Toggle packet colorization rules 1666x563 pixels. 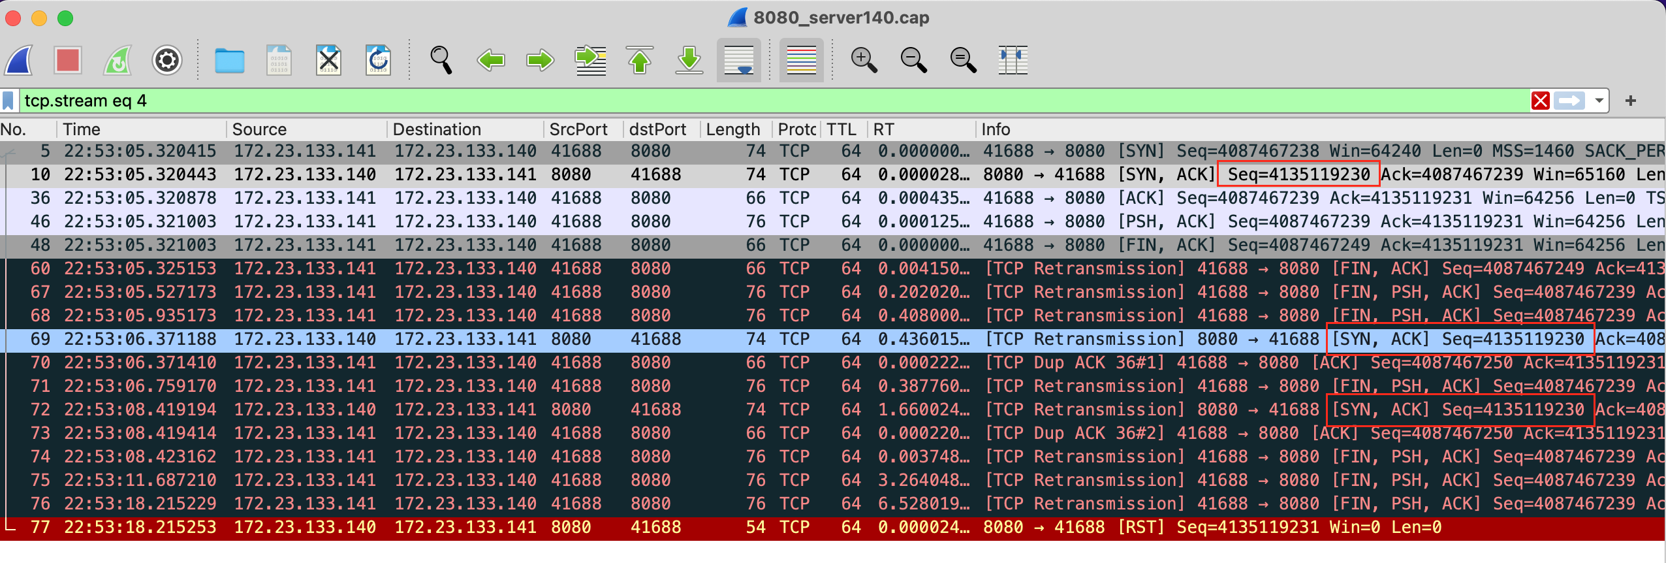(x=802, y=61)
